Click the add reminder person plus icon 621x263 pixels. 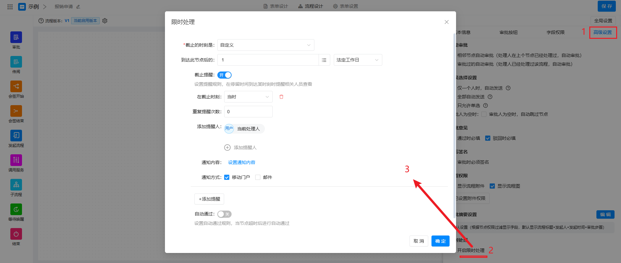[x=227, y=148]
